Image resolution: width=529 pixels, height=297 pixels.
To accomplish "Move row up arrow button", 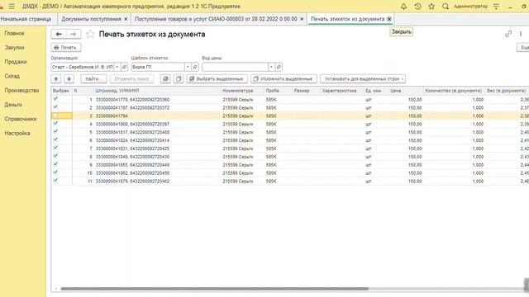I will 56,79.
